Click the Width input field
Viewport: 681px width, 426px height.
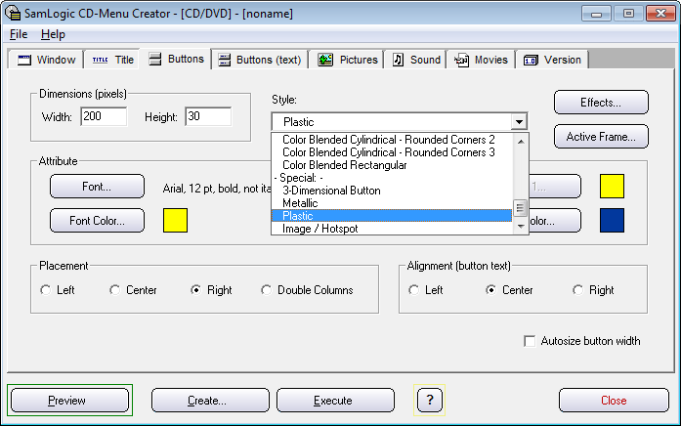pos(104,116)
